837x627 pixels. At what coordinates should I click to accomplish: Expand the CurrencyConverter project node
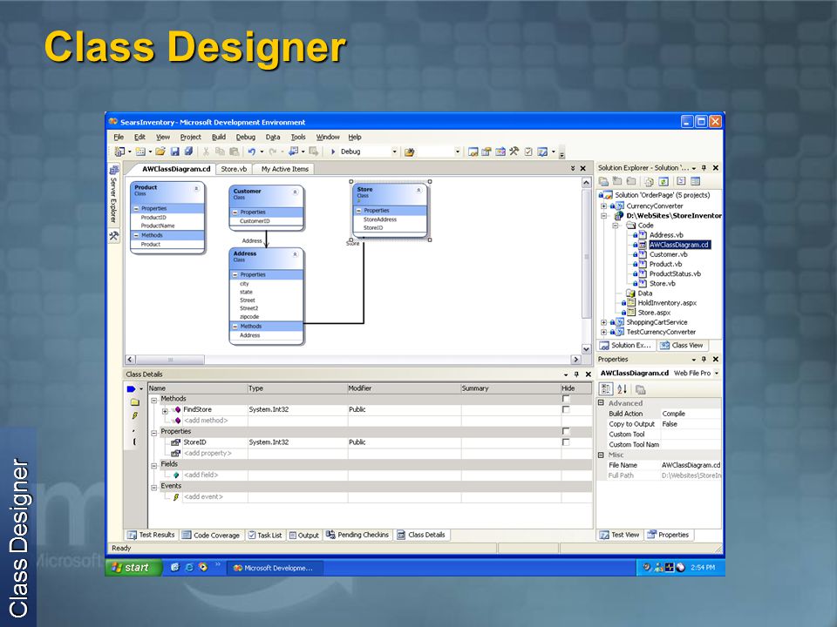[603, 206]
